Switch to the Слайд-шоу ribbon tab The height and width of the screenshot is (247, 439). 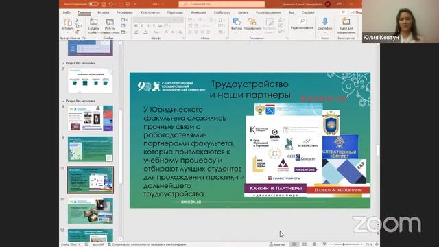pos(222,12)
